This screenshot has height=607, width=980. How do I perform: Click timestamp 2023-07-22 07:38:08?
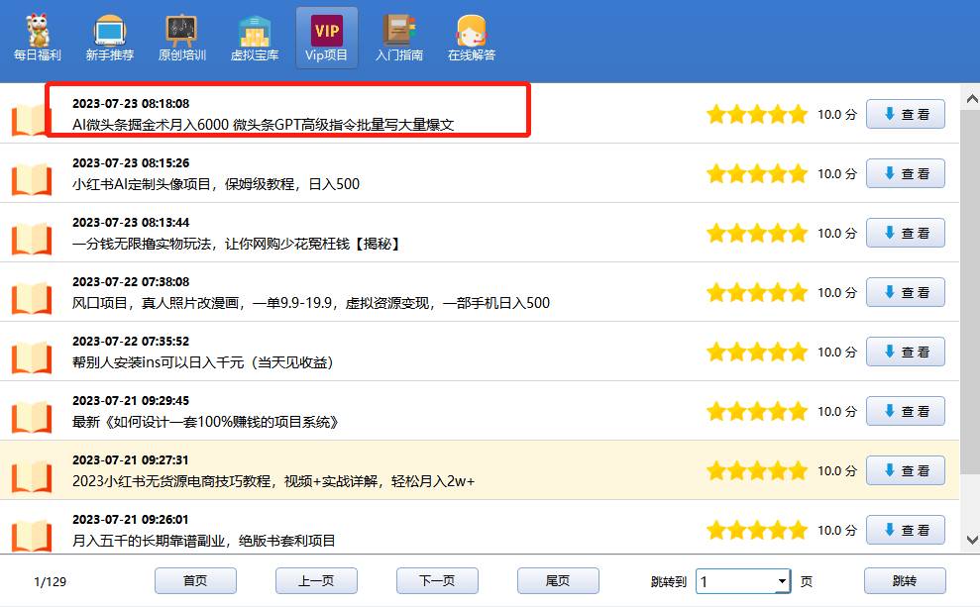pos(131,281)
